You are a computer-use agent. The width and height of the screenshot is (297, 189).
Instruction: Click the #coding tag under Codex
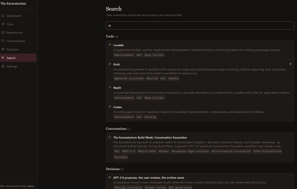(x=150, y=117)
